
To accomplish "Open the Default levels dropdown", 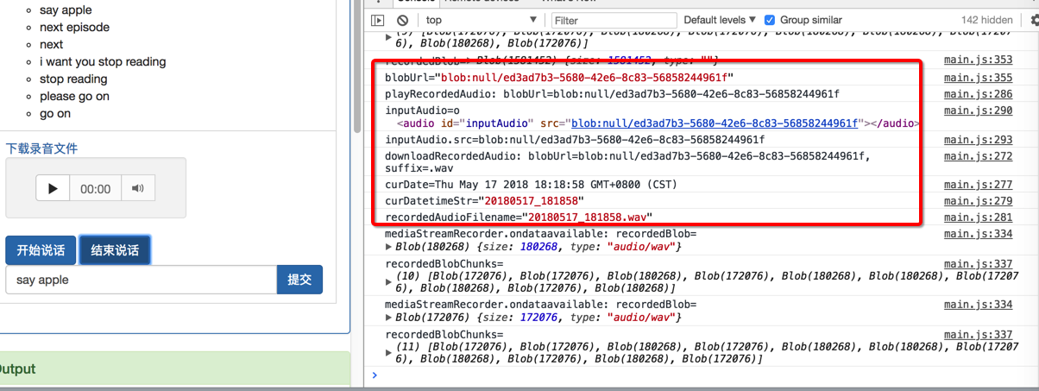I will [x=720, y=20].
